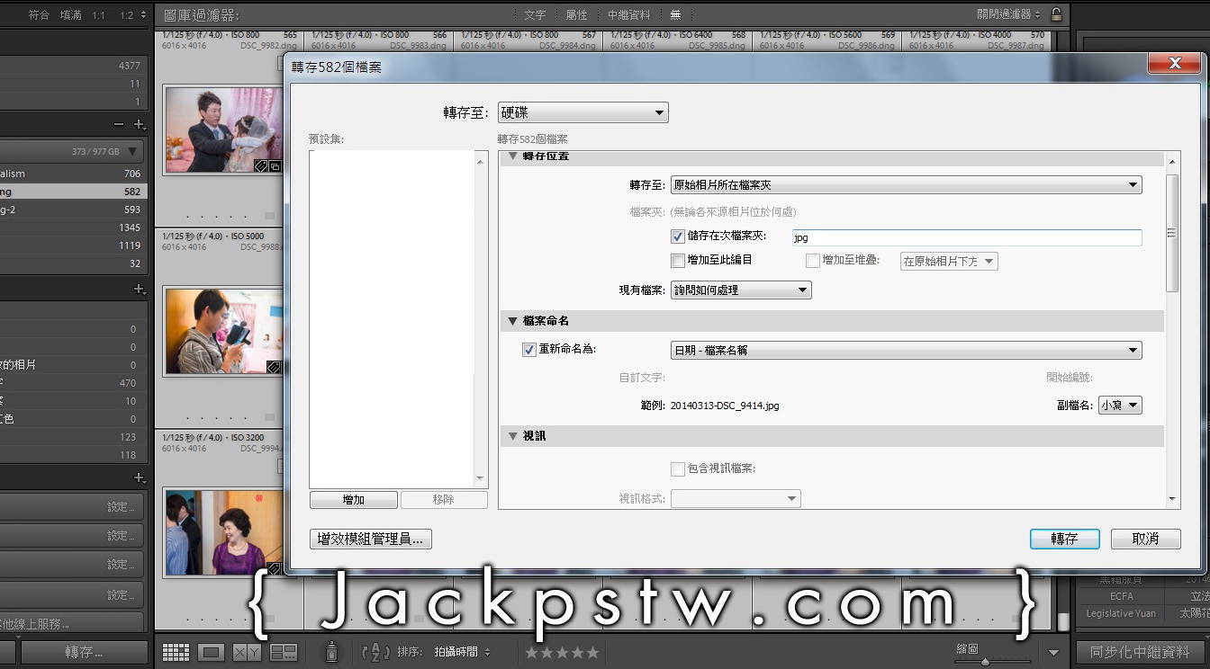This screenshot has height=669, width=1210.
Task: Click the 轉存 button to export
Action: [x=1064, y=539]
